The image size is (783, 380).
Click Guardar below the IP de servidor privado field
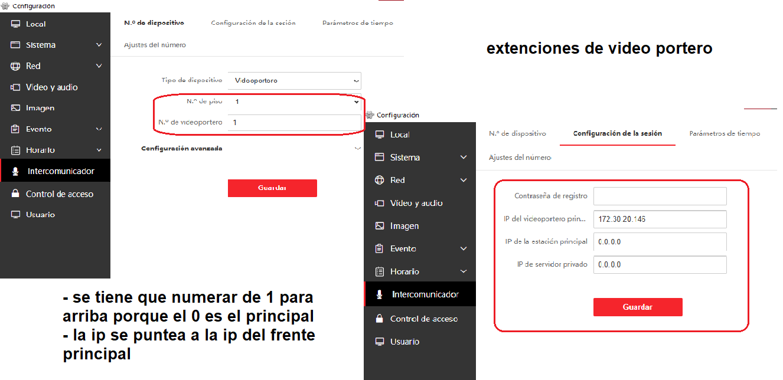pyautogui.click(x=638, y=307)
